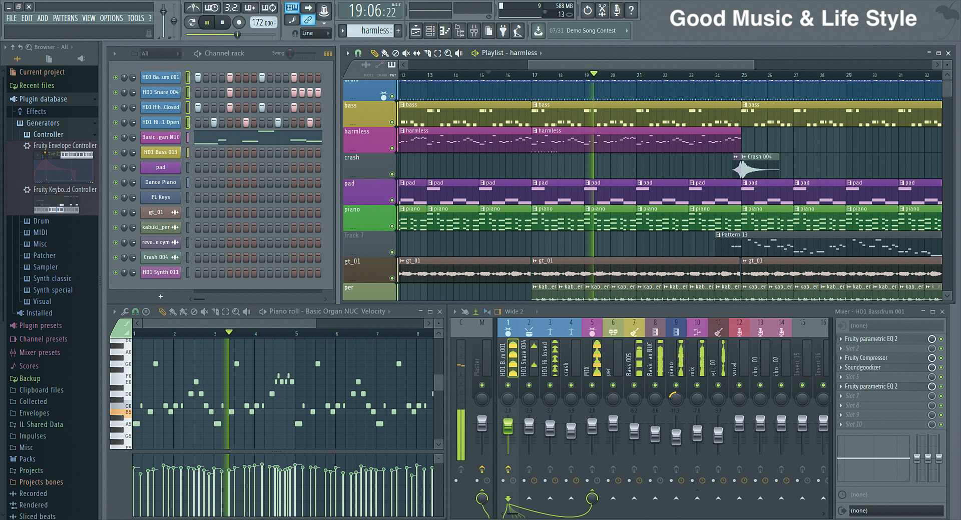Select the Playlist slip tool
Screen dimensions: 961x520
coord(416,53)
